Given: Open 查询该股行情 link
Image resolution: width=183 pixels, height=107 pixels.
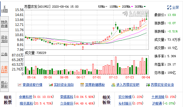Looking at the screenshot, I should tap(32, 85).
